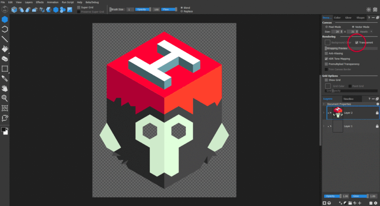This screenshot has width=380, height=206.
Task: Open layer settings gear at panel bottom
Action: [x=376, y=203]
